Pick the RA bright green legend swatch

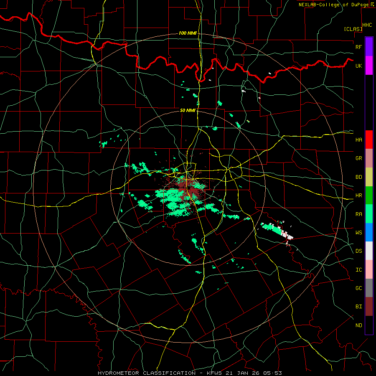click(369, 214)
